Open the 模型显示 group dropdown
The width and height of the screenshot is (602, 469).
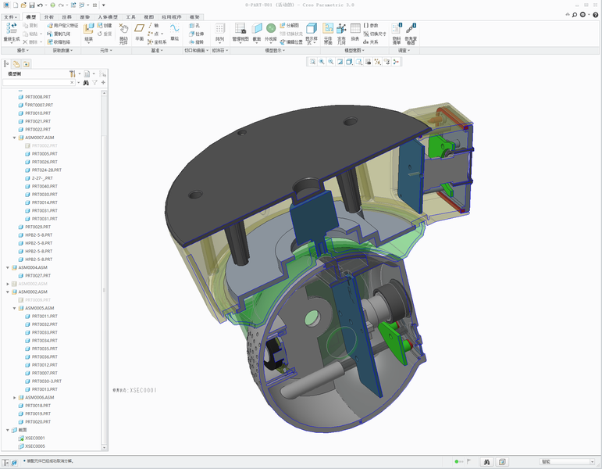pyautogui.click(x=275, y=50)
